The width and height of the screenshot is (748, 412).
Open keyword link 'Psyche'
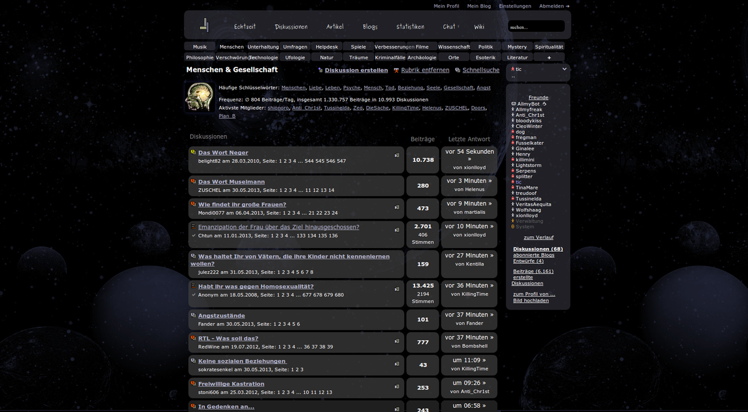352,88
